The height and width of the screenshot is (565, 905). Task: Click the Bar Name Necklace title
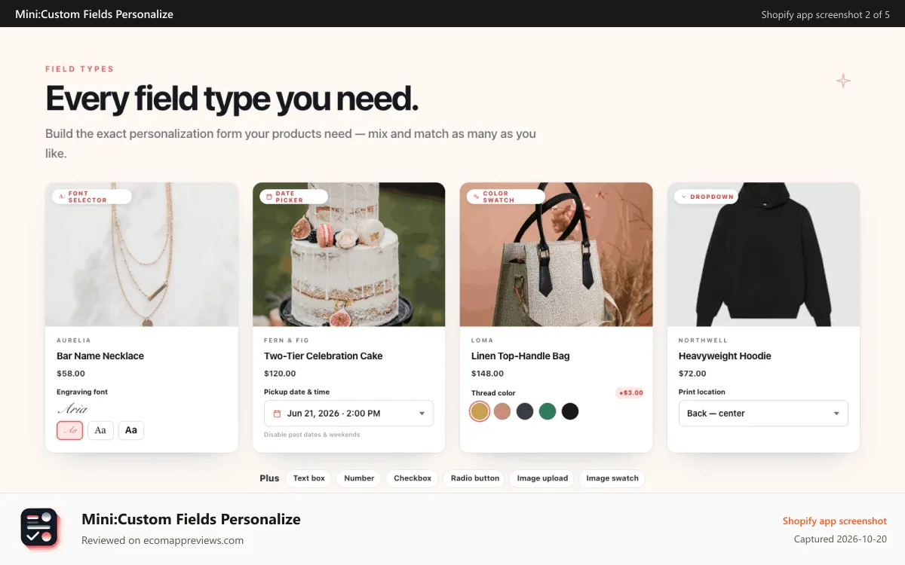coord(100,356)
